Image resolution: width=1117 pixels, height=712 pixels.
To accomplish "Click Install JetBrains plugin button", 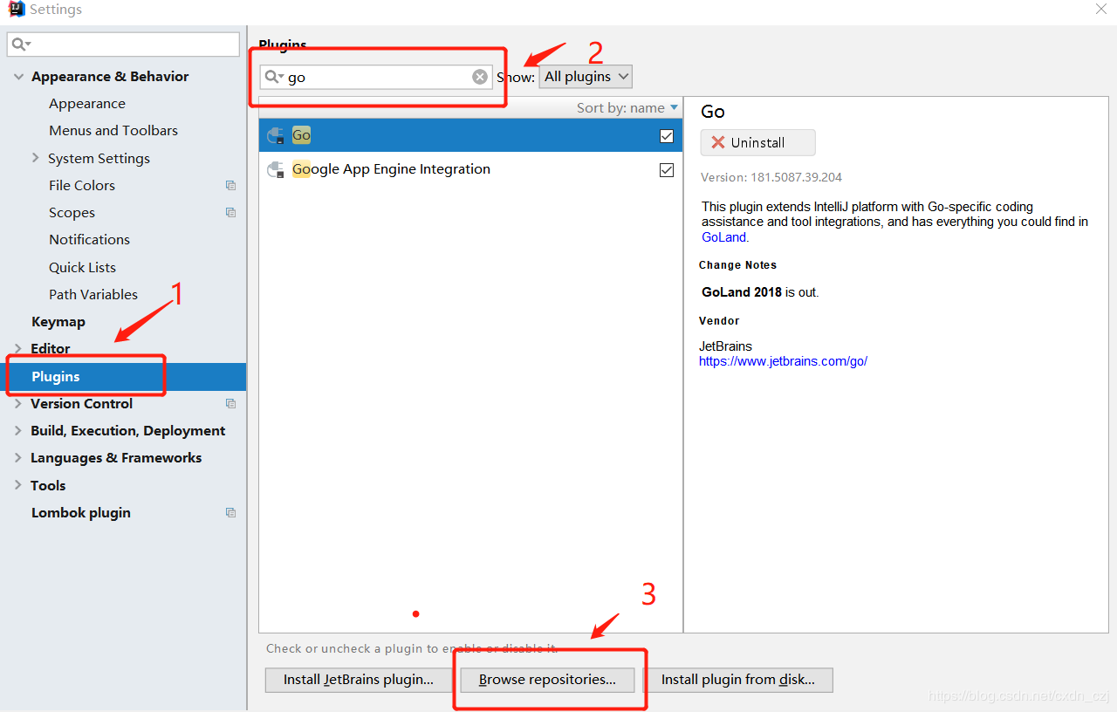I will [x=358, y=680].
